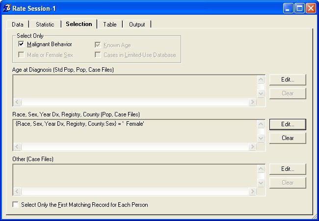Toggle the Malignant Behavior checkbox
The height and width of the screenshot is (221, 319).
21,45
